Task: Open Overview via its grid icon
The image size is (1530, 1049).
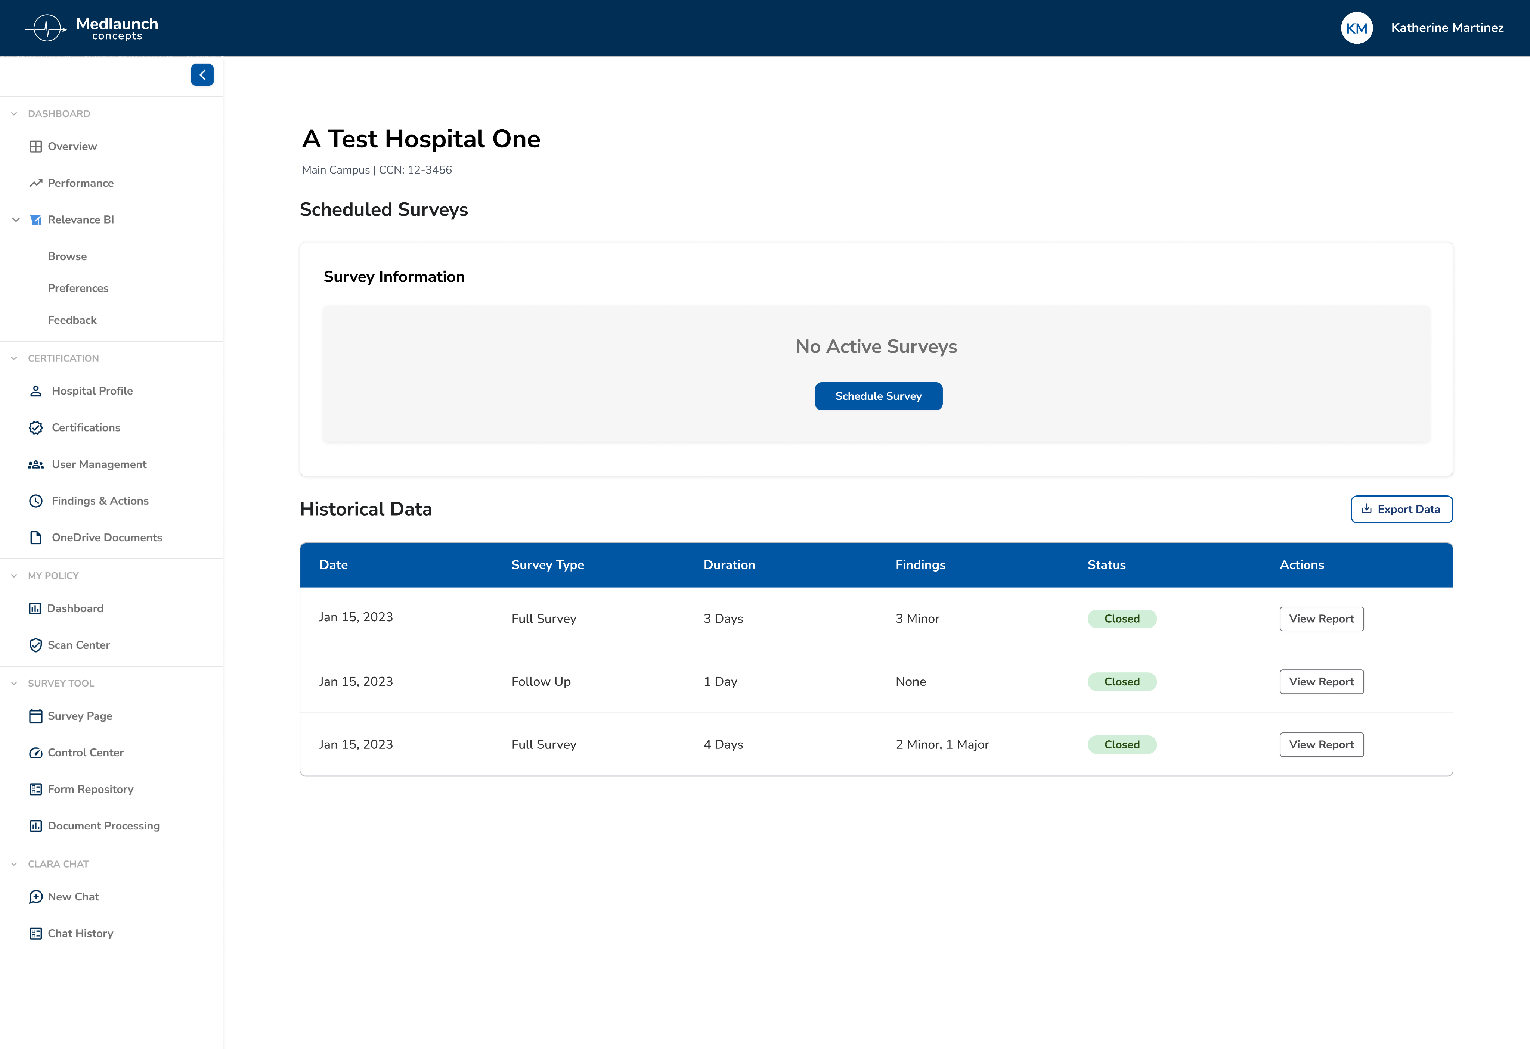Action: (x=35, y=146)
